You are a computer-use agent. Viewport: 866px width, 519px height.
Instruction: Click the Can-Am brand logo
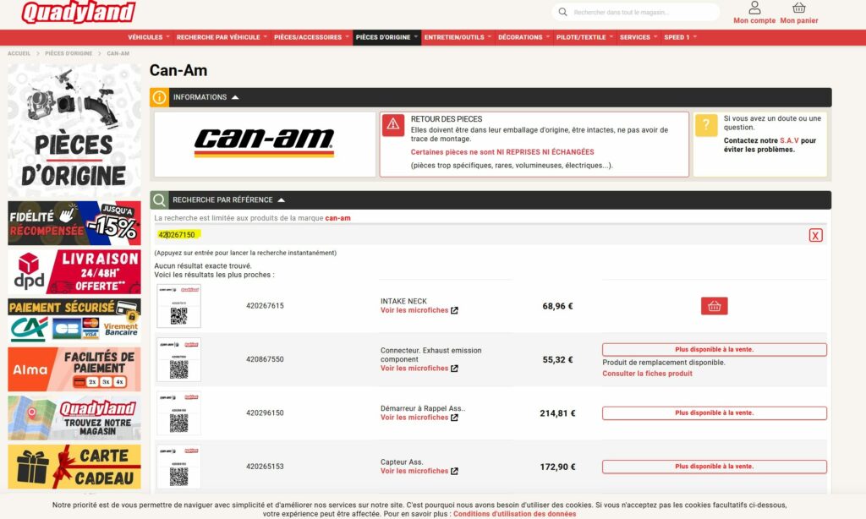tap(265, 143)
